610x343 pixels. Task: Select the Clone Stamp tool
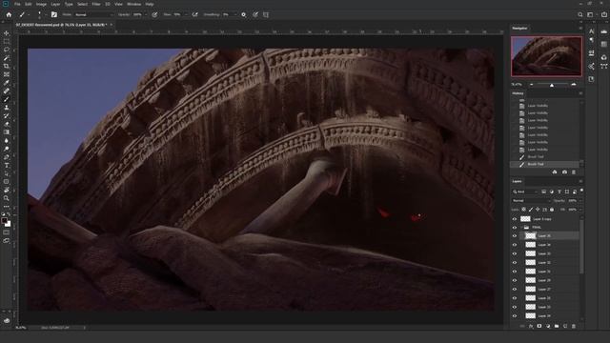click(7, 108)
